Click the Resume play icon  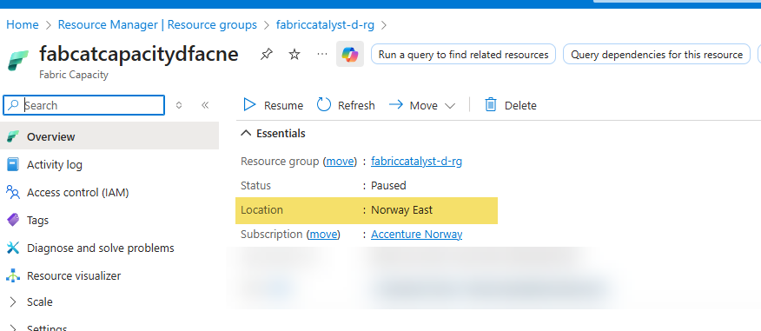click(x=249, y=105)
